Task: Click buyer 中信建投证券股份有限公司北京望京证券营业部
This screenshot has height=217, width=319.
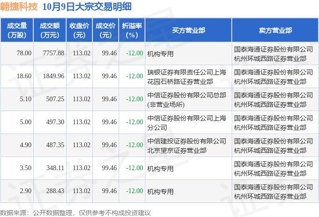Action: point(187,146)
